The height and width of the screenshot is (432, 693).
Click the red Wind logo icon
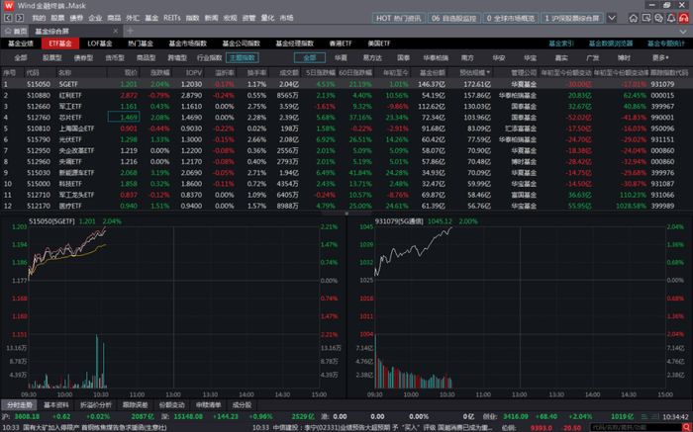[9, 6]
